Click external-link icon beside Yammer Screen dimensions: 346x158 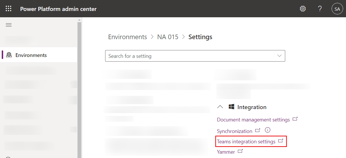click(x=240, y=151)
